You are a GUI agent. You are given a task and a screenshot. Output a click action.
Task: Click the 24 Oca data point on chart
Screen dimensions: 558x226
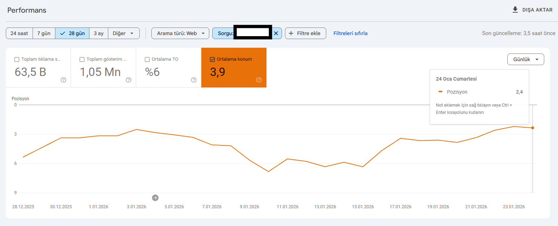533,128
